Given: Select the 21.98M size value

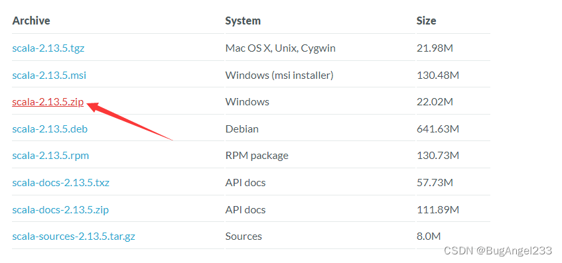Looking at the screenshot, I should (x=435, y=48).
